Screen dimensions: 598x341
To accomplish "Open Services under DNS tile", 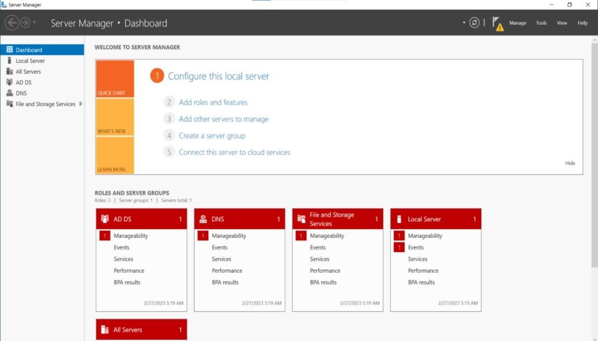I will tap(222, 259).
